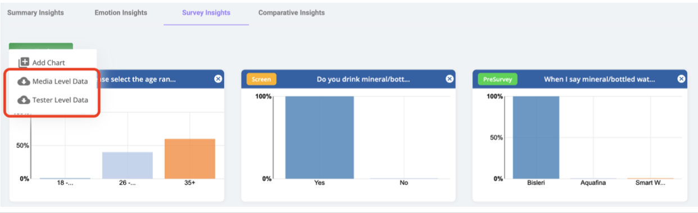Viewport: 698px width, 213px height.
Task: Click the Bisleri bar in chart
Action: tap(536, 137)
